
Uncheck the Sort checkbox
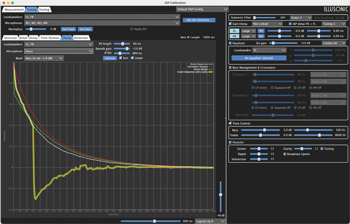(120, 58)
